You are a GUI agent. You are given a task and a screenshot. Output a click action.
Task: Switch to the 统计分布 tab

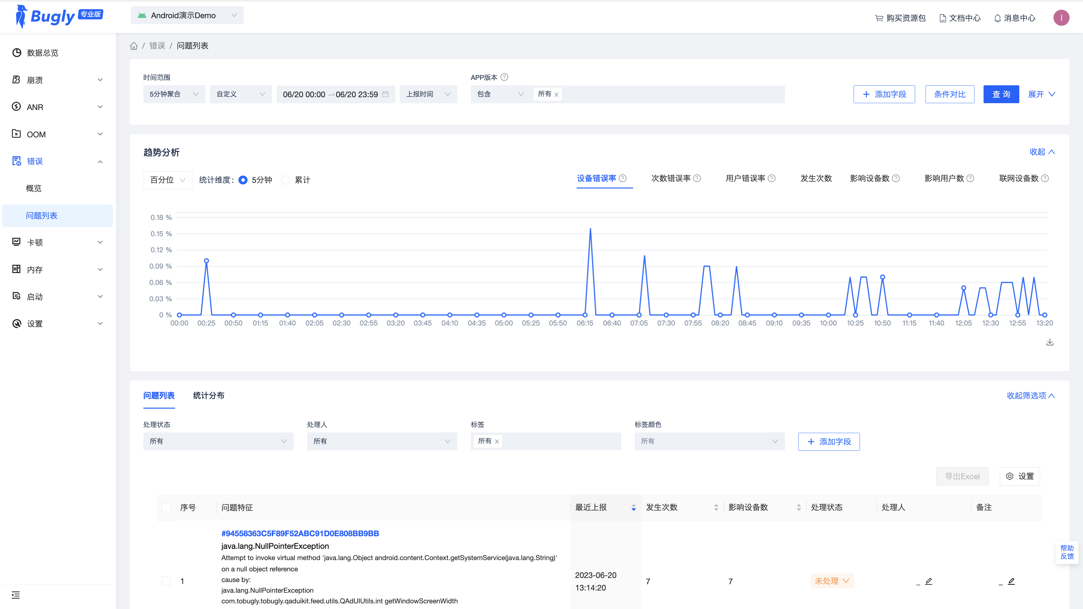[x=209, y=395]
